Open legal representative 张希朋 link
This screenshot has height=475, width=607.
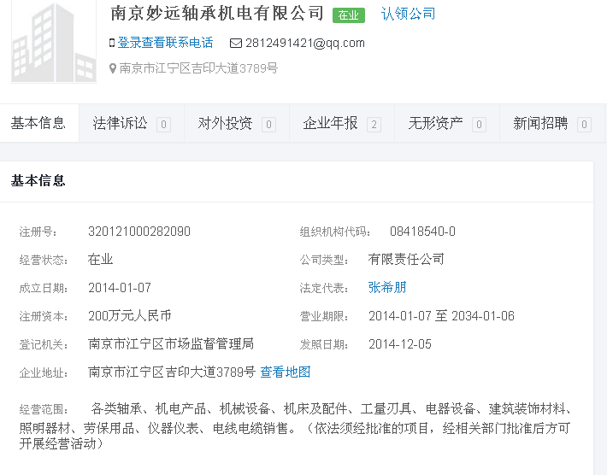387,287
